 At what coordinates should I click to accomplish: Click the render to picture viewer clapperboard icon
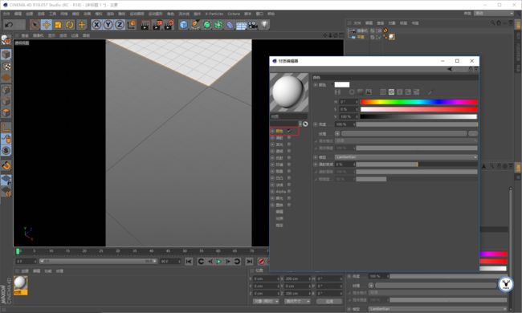point(157,25)
